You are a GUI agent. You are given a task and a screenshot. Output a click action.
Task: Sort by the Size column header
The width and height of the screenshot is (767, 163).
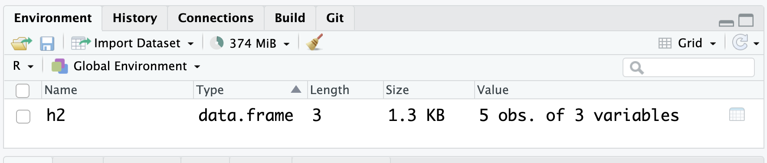[x=429, y=90]
